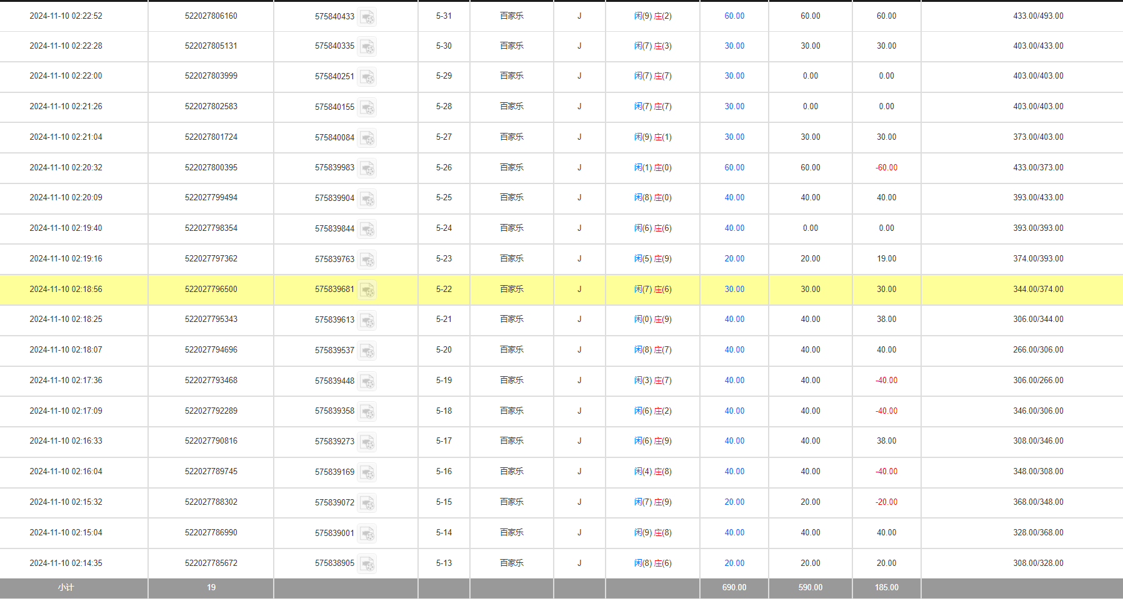Open 闲(8) 庄(6) result for table 5-13
The height and width of the screenshot is (599, 1123).
point(652,563)
